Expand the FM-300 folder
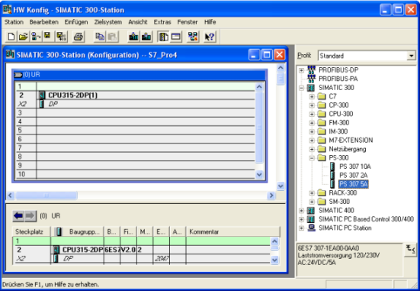The width and height of the screenshot is (420, 291). click(x=312, y=123)
